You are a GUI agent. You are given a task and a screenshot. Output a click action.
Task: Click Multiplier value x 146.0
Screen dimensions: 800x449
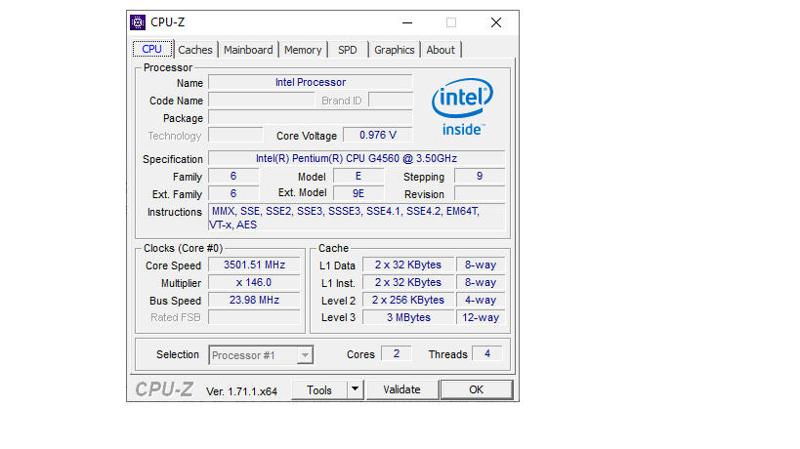click(x=254, y=282)
